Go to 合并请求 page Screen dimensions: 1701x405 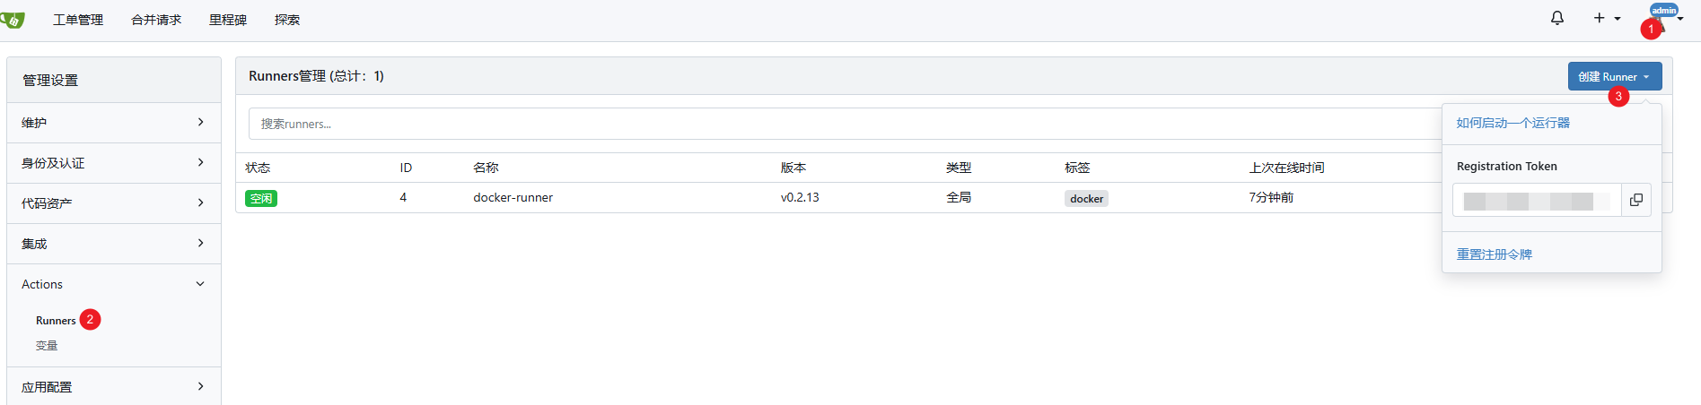(x=156, y=20)
